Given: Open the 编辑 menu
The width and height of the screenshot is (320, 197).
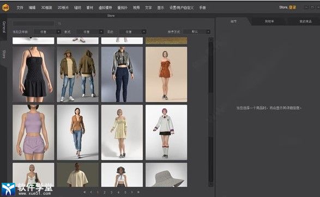Looking at the screenshot, I should tap(32, 8).
